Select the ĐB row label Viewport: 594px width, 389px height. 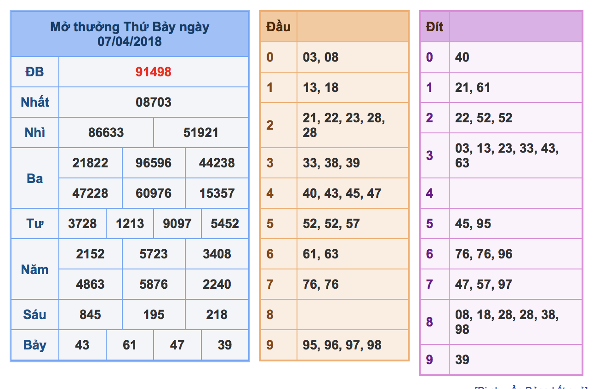34,72
